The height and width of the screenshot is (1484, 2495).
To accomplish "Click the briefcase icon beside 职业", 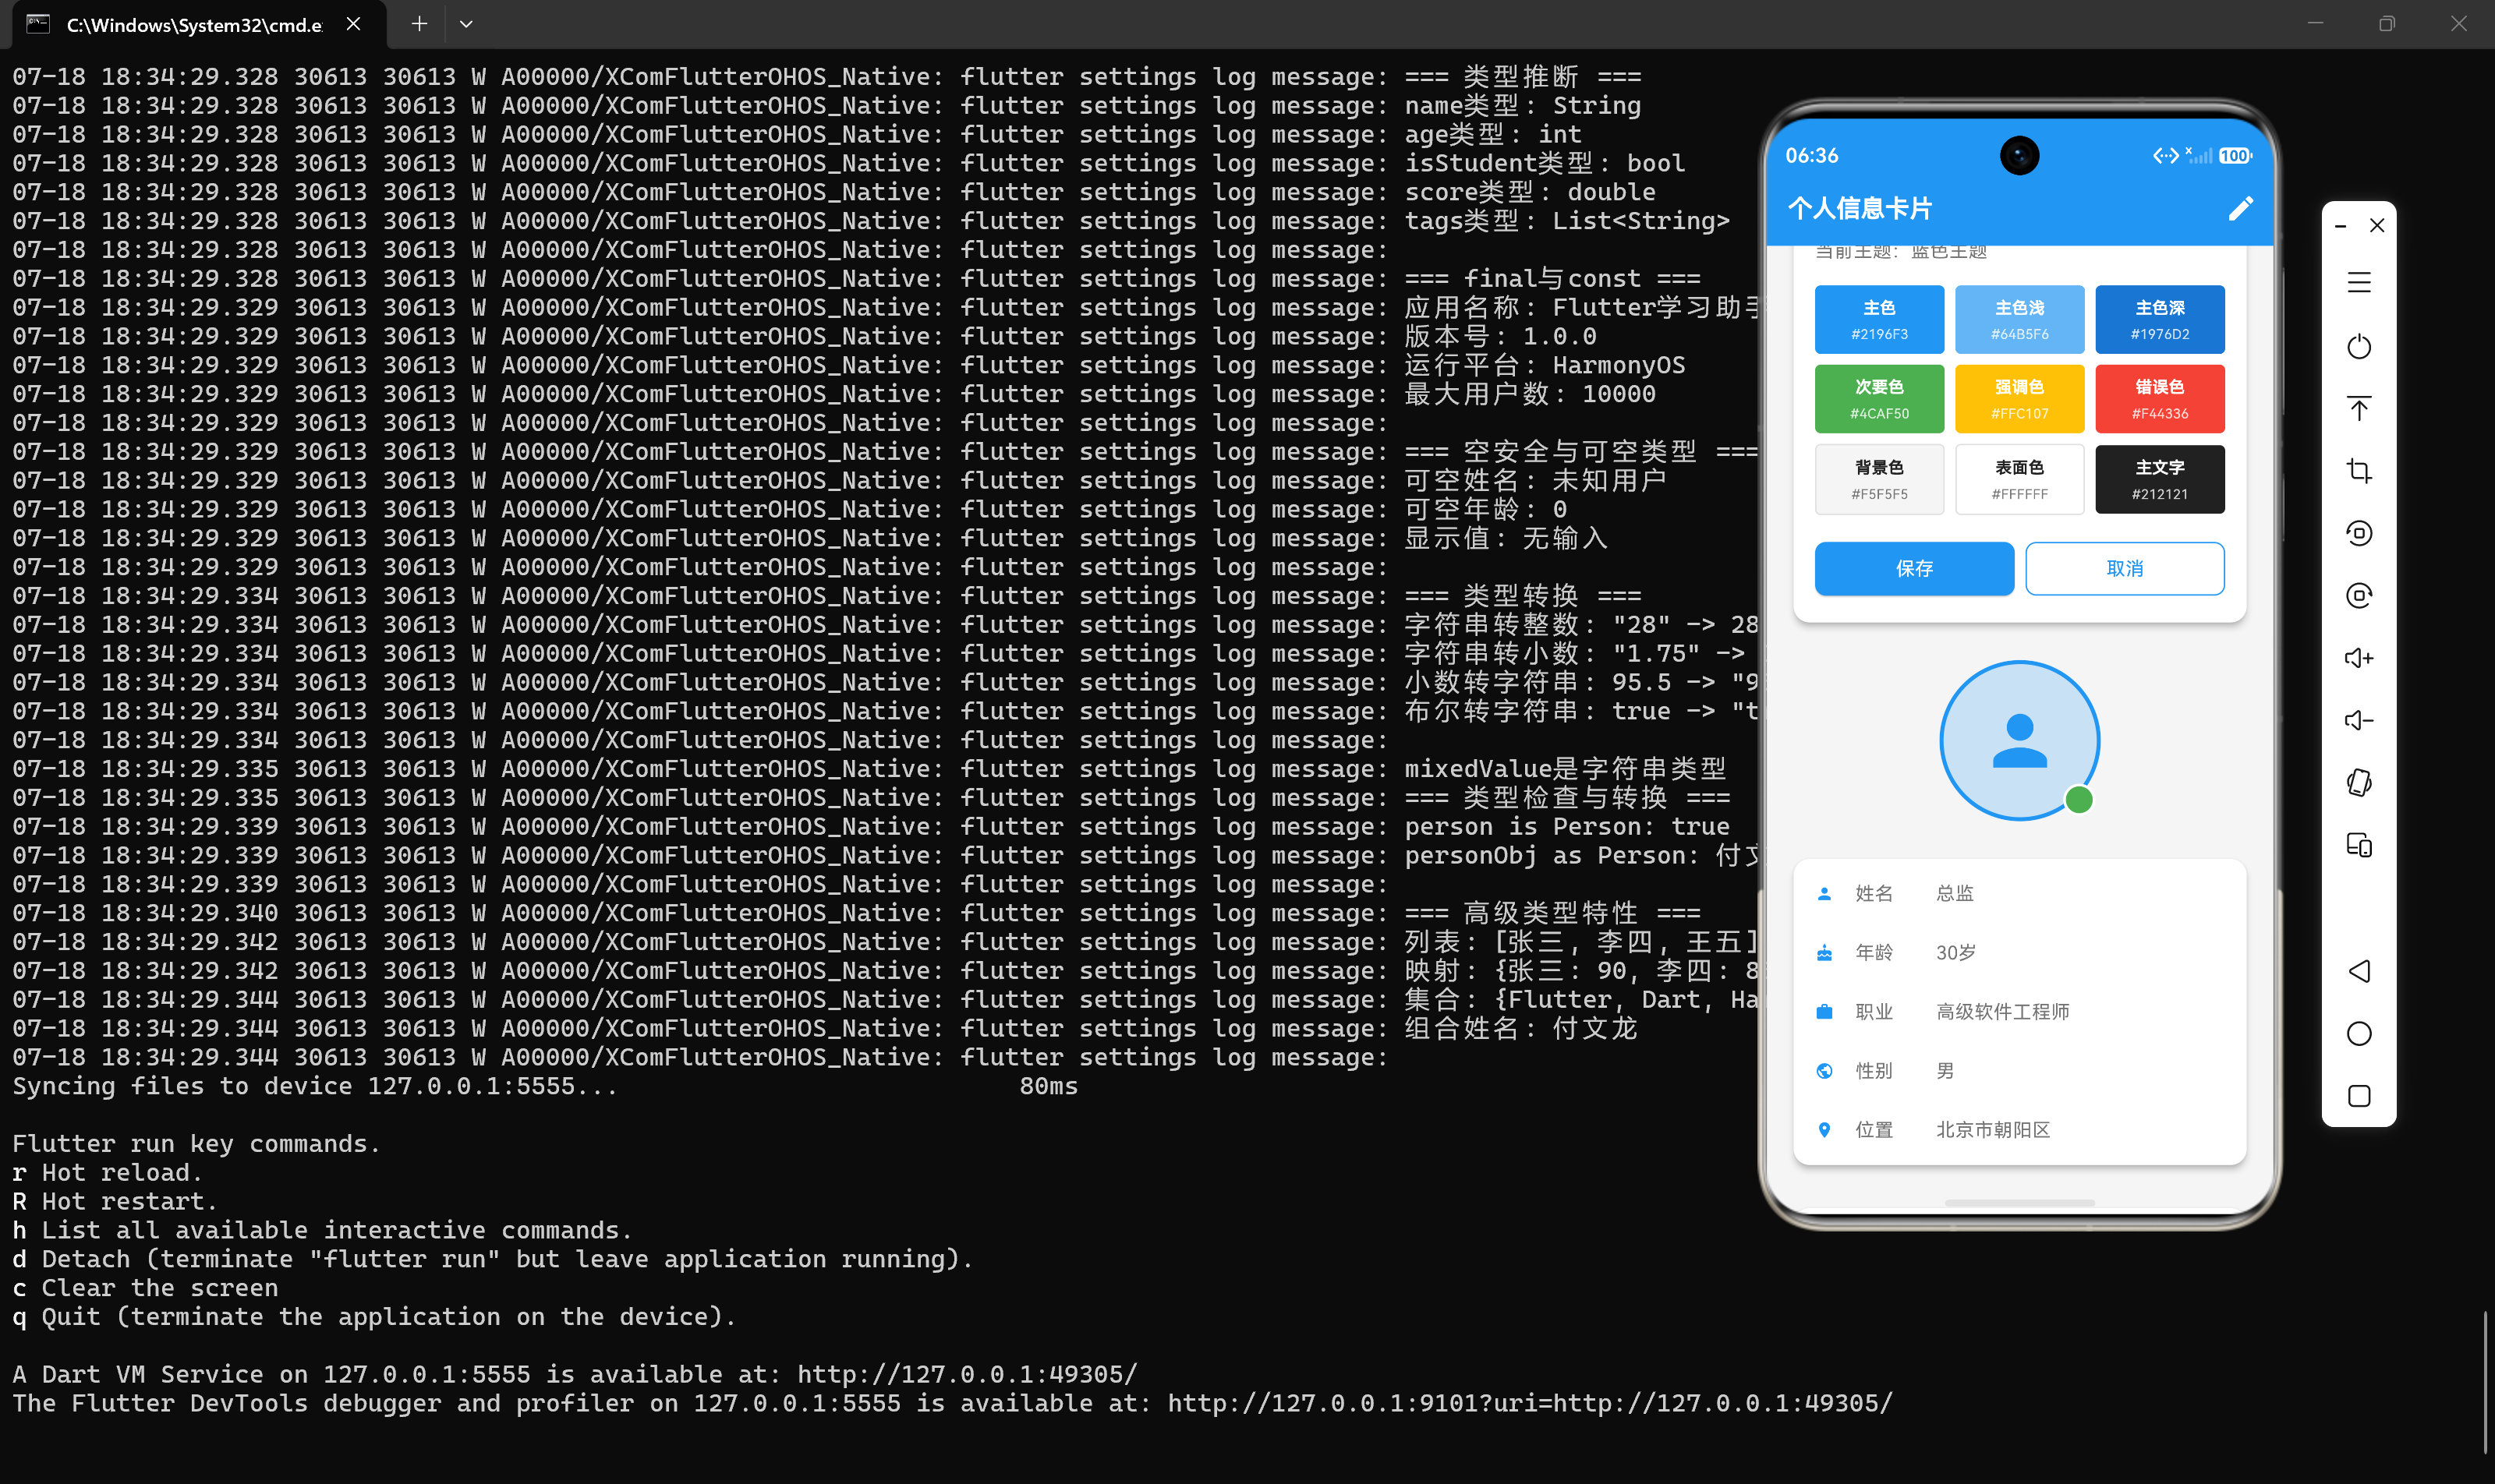I will click(1824, 1012).
